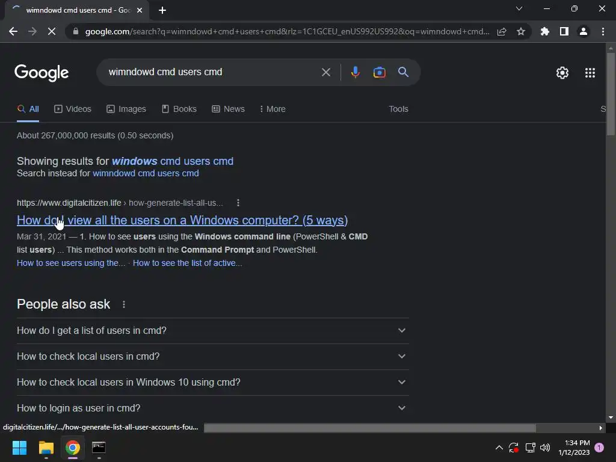Screen dimensions: 616x462
Task: Open network icon in system tray
Action: coord(530,448)
